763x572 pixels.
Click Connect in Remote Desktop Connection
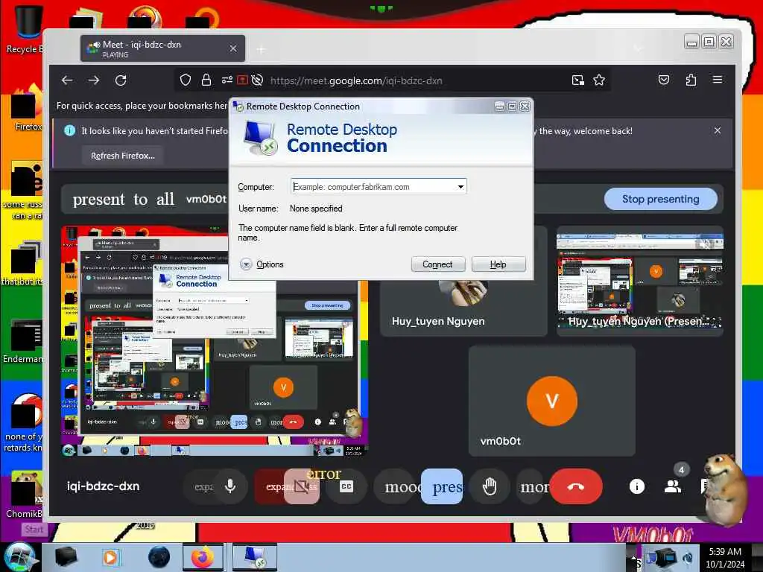click(437, 264)
